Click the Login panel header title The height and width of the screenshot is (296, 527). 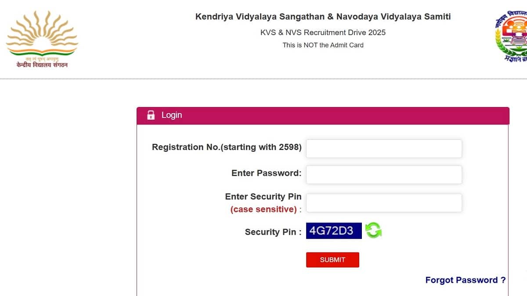tap(172, 115)
